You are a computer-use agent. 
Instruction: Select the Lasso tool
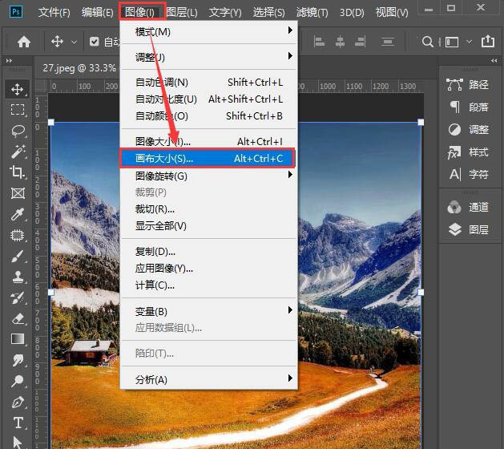coord(18,131)
